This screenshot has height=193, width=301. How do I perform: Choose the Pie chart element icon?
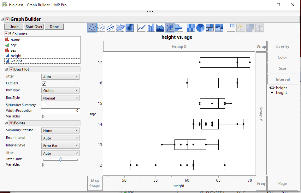click(200, 28)
